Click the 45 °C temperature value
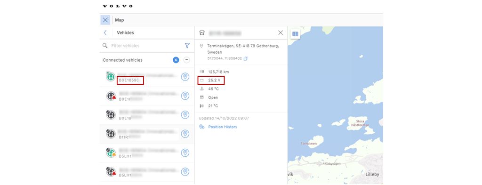 (x=213, y=89)
